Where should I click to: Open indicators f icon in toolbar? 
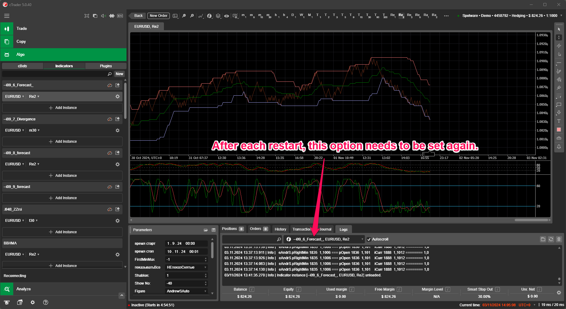(209, 16)
